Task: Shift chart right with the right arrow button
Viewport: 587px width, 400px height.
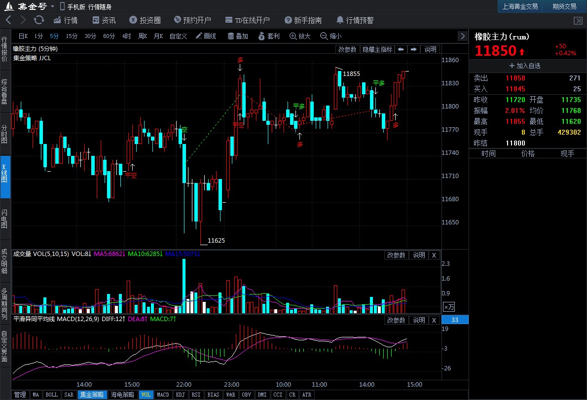Action: (414, 49)
